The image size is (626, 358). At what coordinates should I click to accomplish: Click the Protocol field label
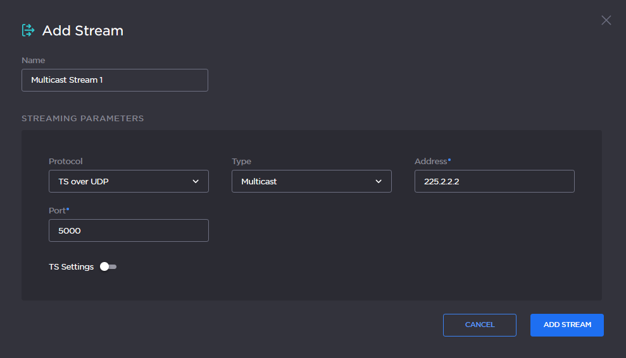65,161
